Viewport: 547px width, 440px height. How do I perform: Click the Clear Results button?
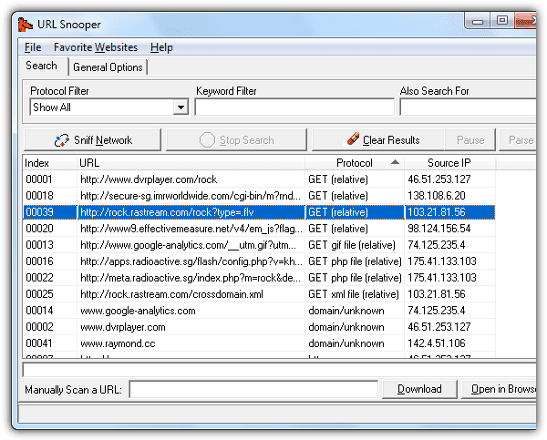point(377,140)
